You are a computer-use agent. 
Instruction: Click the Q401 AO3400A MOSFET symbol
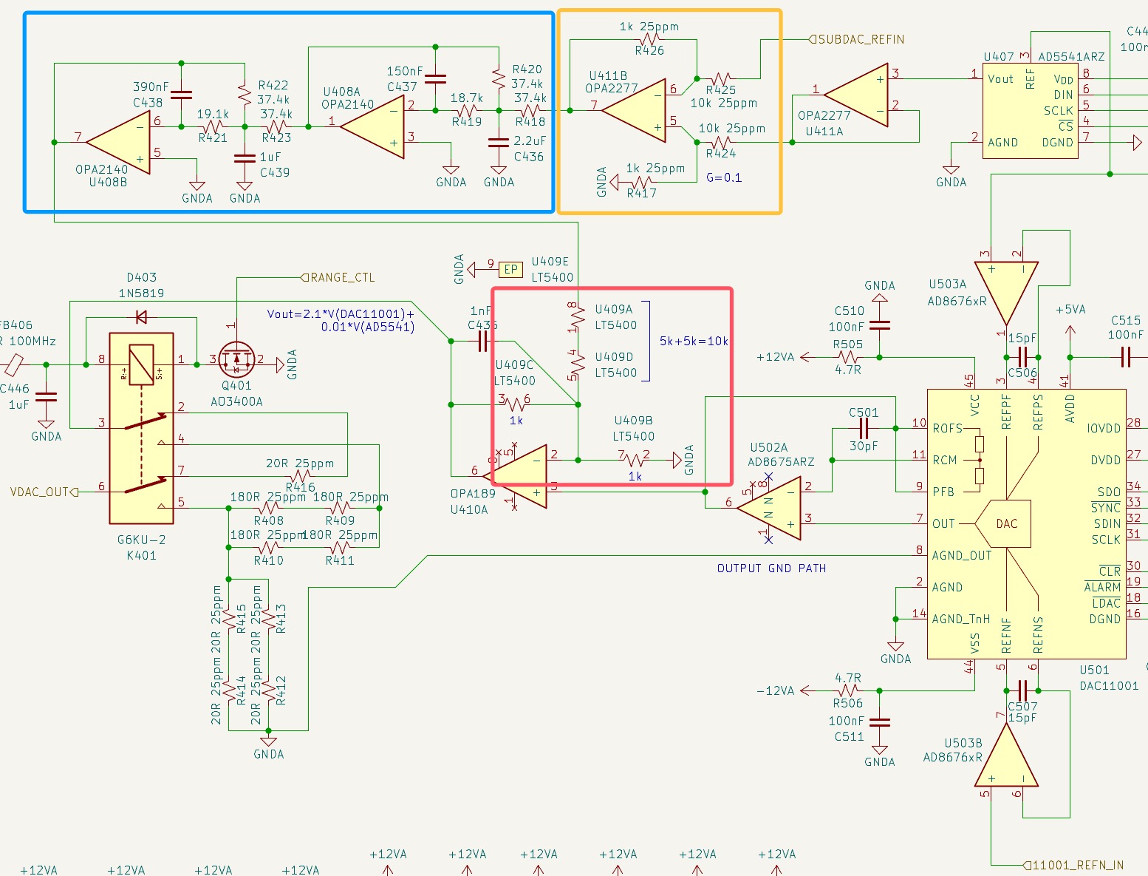pyautogui.click(x=236, y=360)
